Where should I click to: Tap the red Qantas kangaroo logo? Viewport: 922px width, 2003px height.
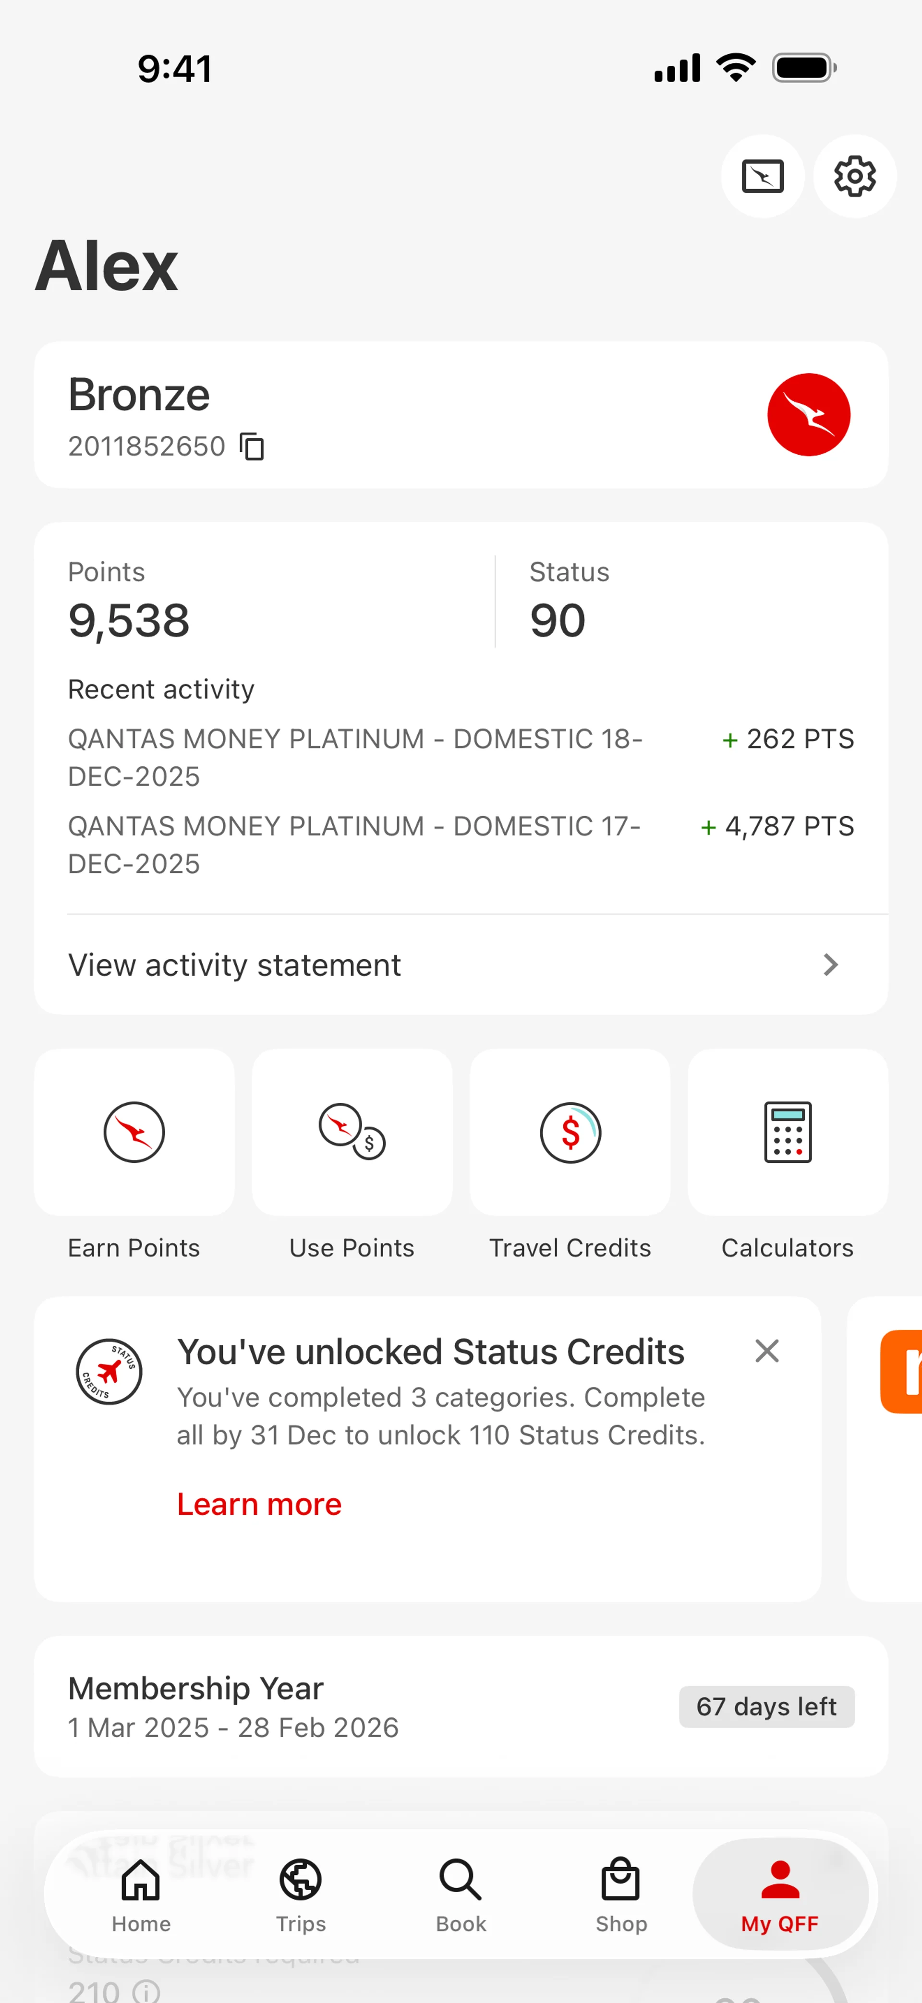(808, 414)
